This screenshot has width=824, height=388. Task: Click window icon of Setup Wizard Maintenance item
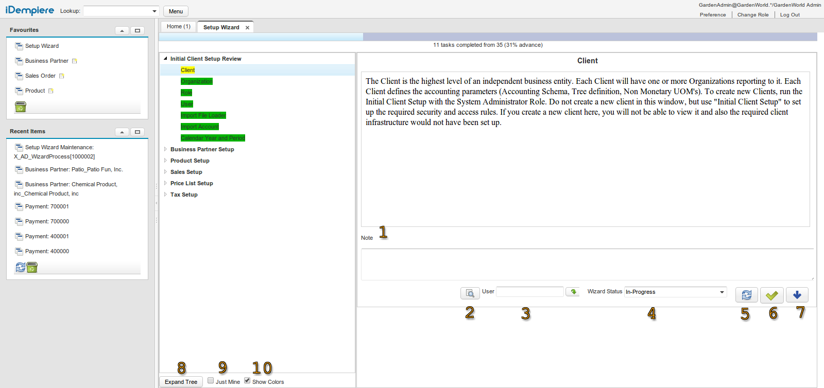pyautogui.click(x=19, y=148)
